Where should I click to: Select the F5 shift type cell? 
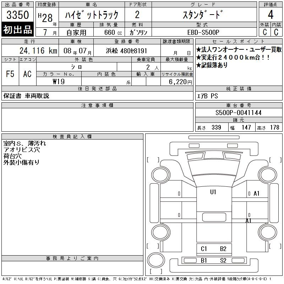point(10,74)
